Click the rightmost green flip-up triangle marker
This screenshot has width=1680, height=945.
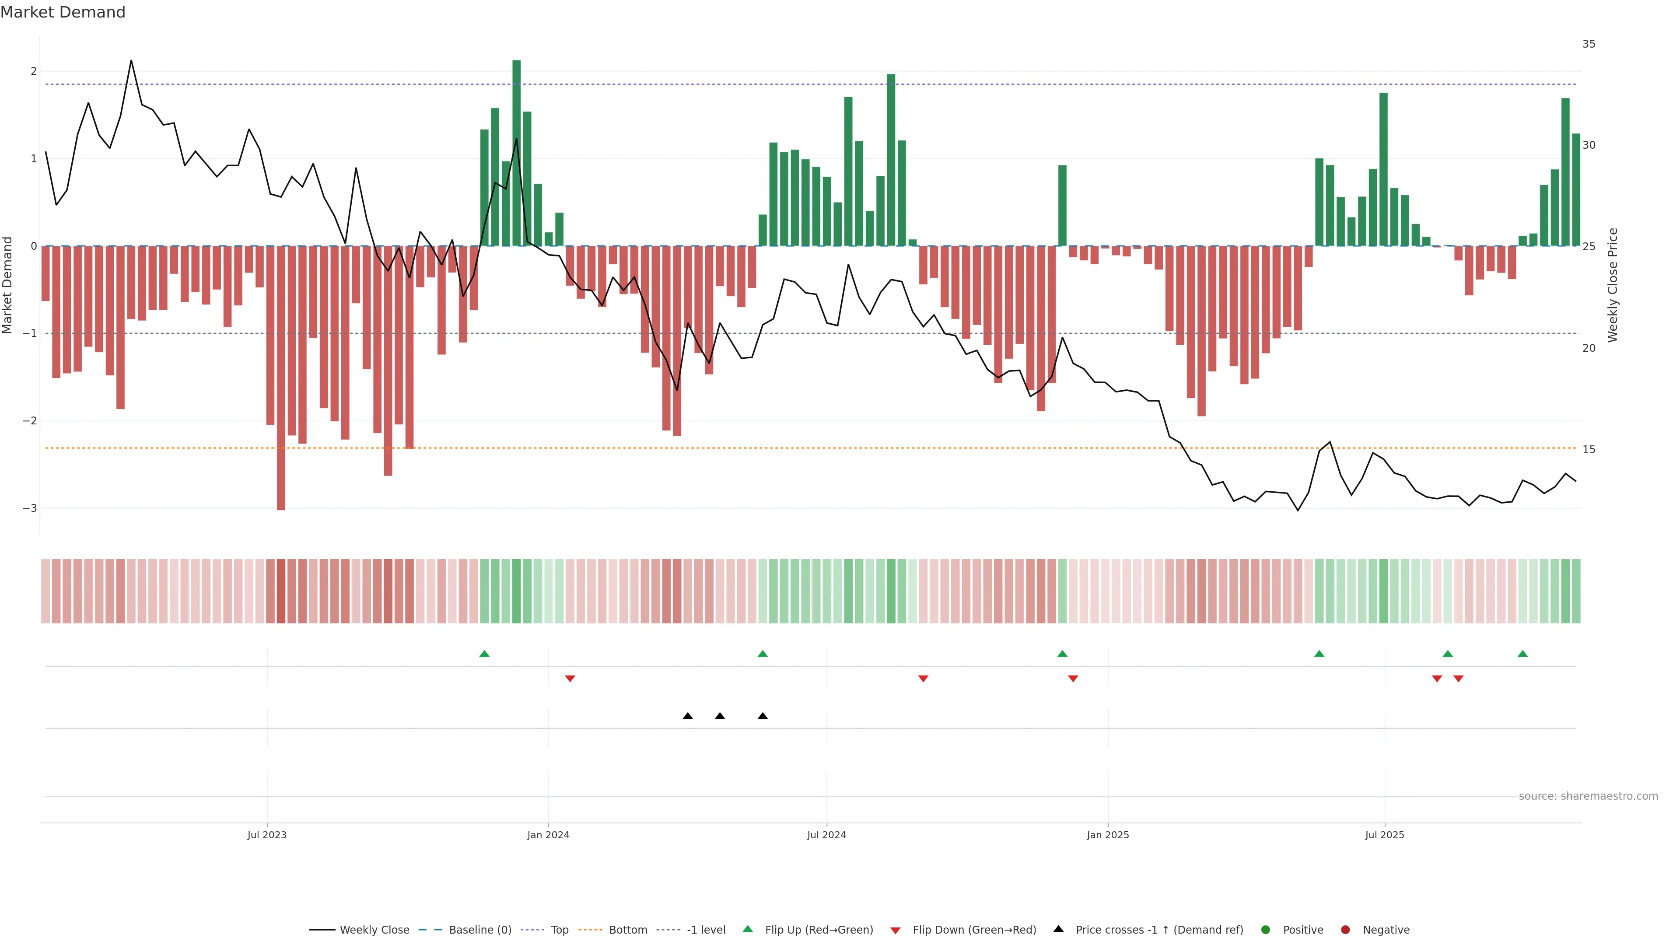[x=1523, y=654]
